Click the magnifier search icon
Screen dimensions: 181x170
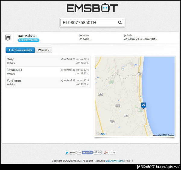(120, 23)
